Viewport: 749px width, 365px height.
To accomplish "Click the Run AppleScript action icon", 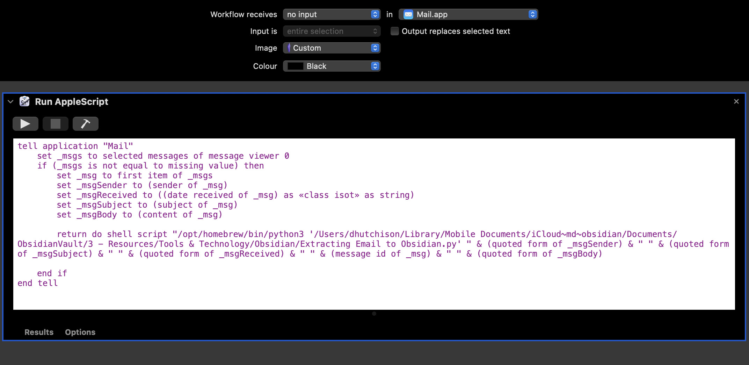I will [x=24, y=101].
